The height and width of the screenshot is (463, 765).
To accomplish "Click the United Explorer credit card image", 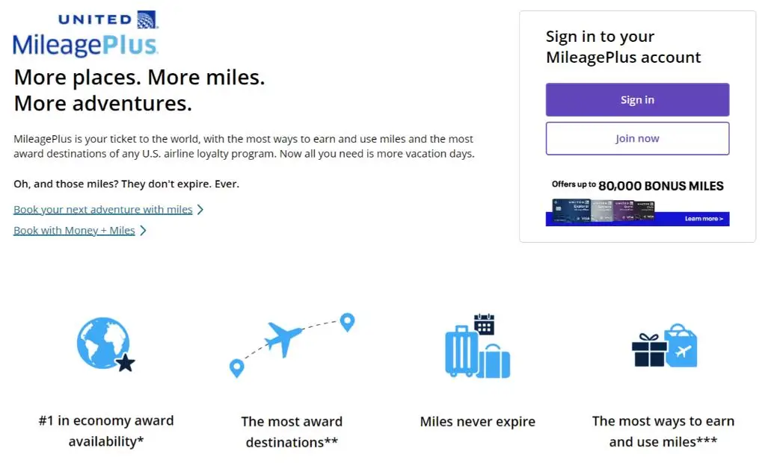I will pyautogui.click(x=571, y=211).
